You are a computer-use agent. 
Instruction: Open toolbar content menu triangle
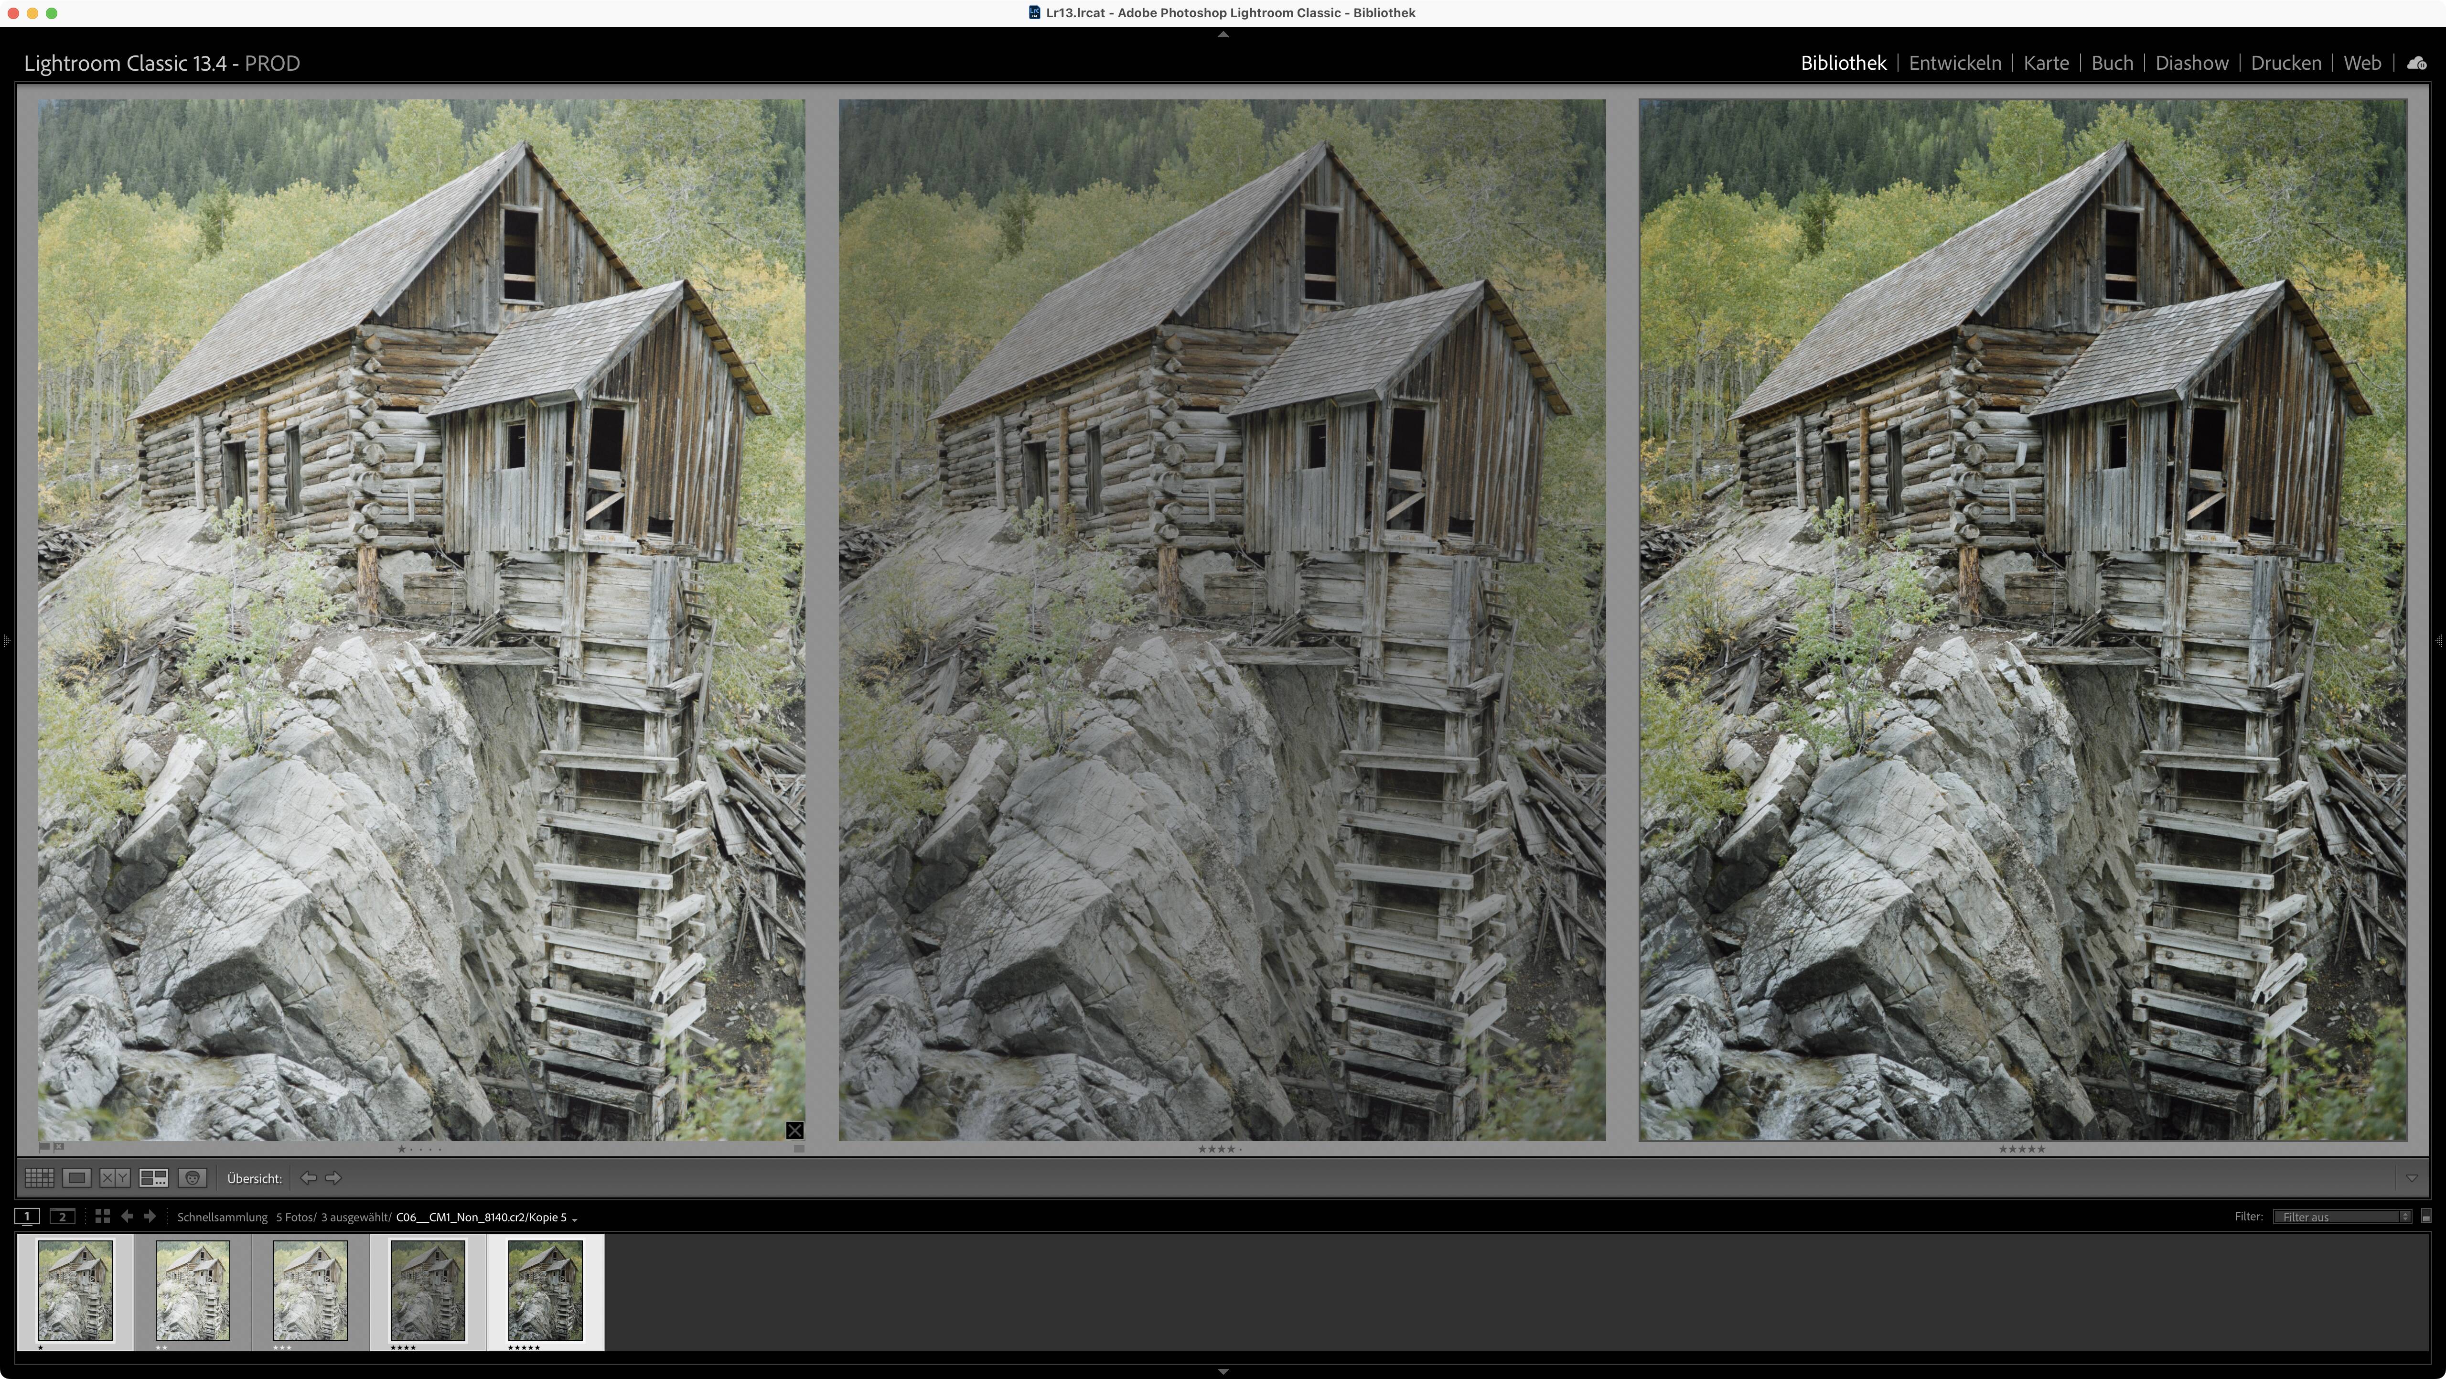[x=2412, y=1178]
